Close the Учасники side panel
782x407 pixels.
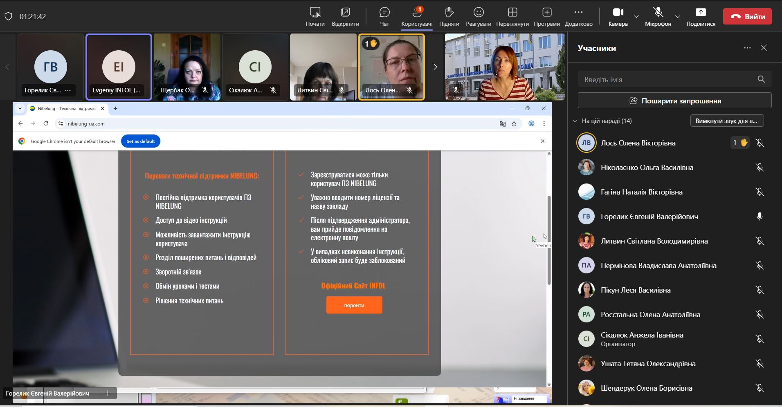click(x=764, y=48)
